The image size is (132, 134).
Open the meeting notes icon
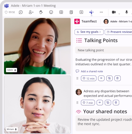click(71, 12)
